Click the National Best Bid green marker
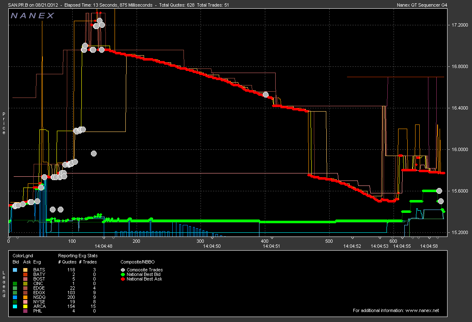This screenshot has height=322, width=472. (x=123, y=274)
